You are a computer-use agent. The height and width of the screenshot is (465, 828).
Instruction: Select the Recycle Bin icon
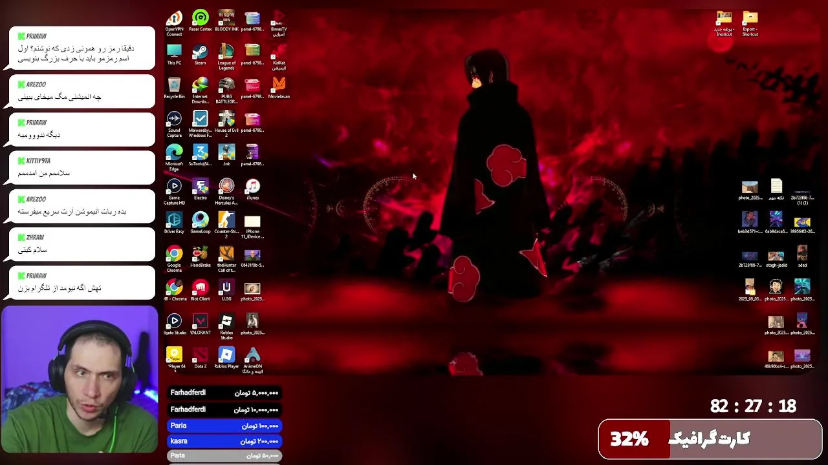(x=174, y=88)
